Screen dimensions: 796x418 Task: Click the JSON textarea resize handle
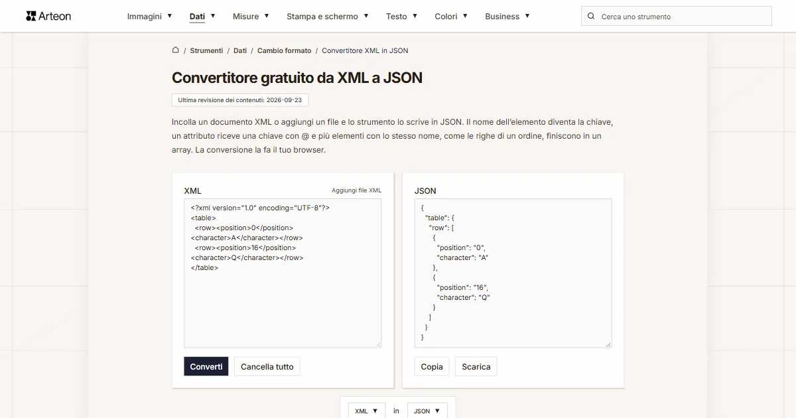608,344
